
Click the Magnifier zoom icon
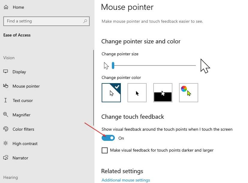(x=5, y=115)
